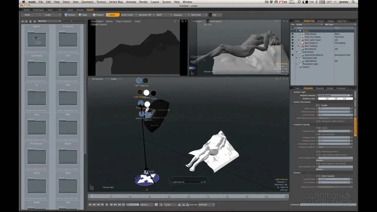Open the Add Layer dropdown
Screen dimensions: 377x212
(340, 24)
